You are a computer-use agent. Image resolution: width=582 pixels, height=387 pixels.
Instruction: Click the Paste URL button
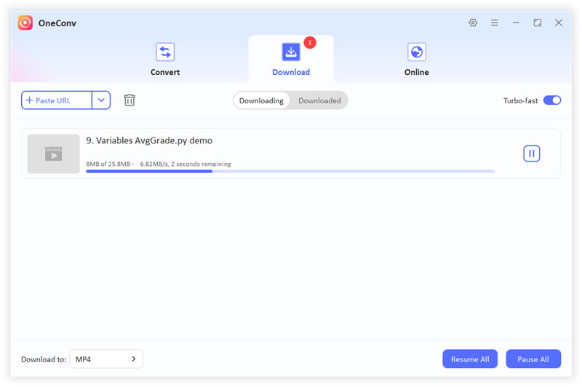click(x=57, y=100)
